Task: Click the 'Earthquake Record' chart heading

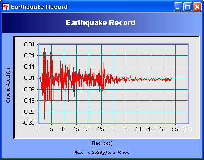Action: (100, 23)
